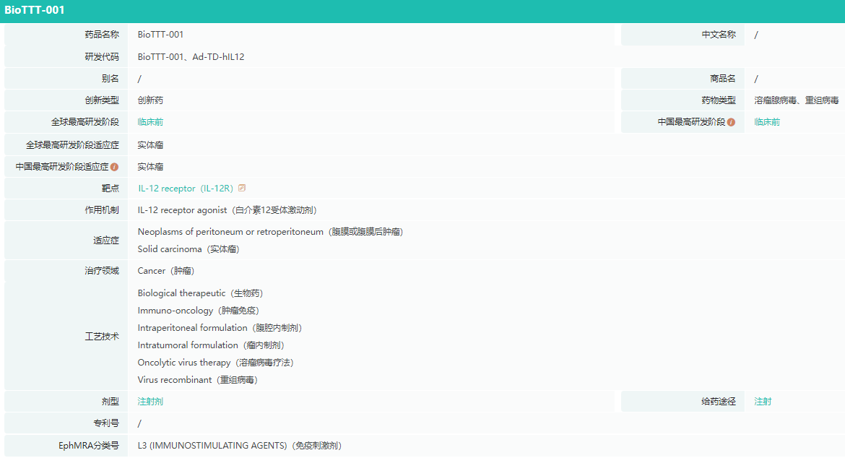This screenshot has height=458, width=845.
Task: Click the global 临床前 stage link
Action: [x=150, y=122]
